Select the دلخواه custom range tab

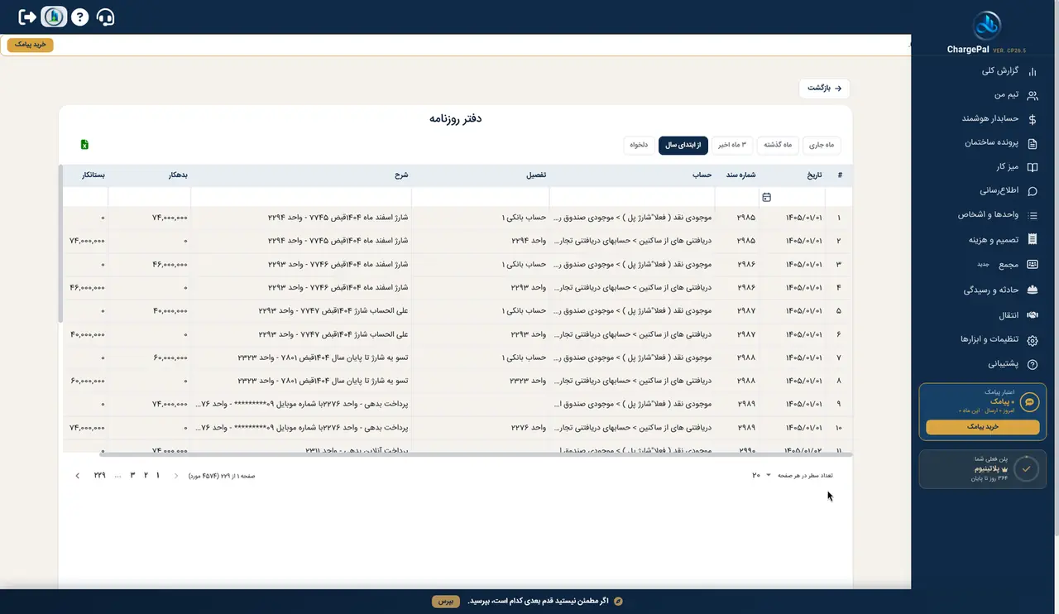(640, 145)
